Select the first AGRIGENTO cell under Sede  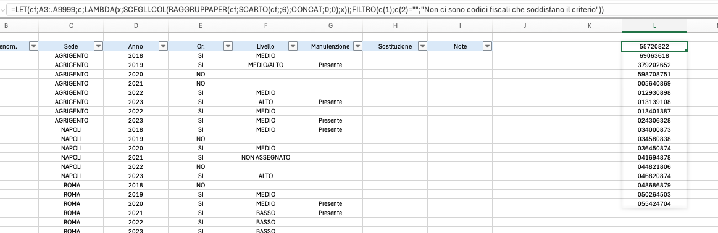pos(71,55)
